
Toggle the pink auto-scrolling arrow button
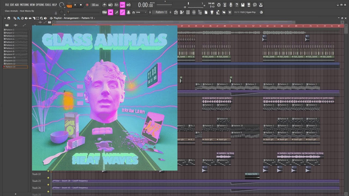tap(110, 12)
